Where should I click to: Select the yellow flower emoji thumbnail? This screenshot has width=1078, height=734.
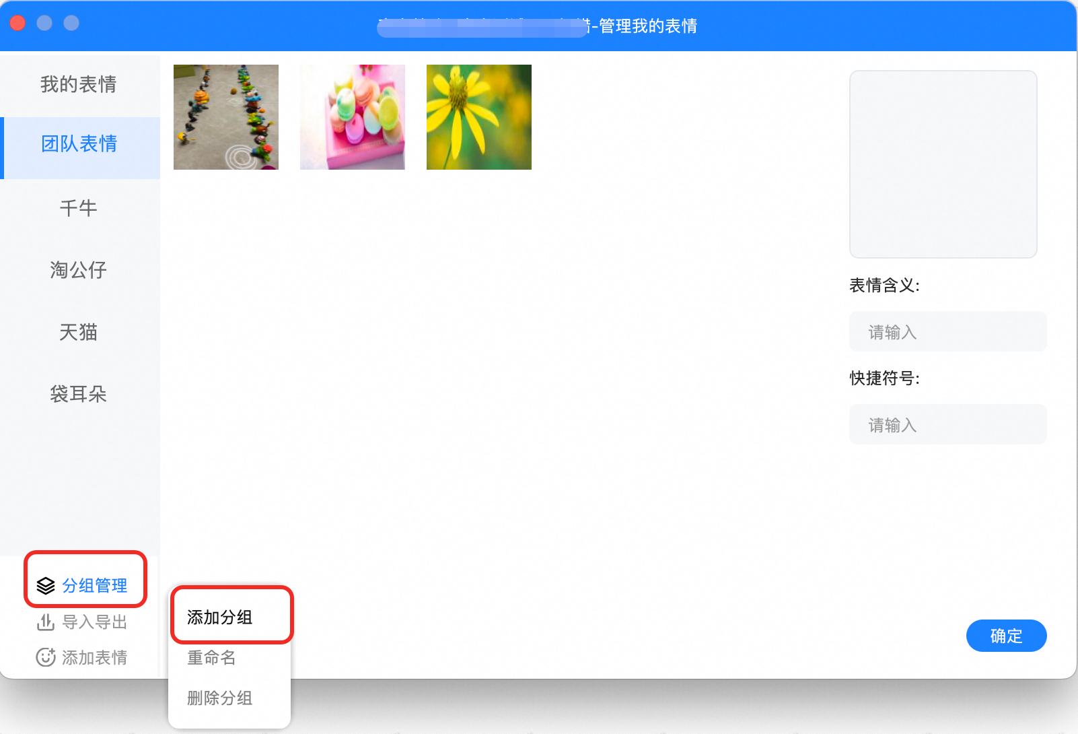click(x=479, y=117)
